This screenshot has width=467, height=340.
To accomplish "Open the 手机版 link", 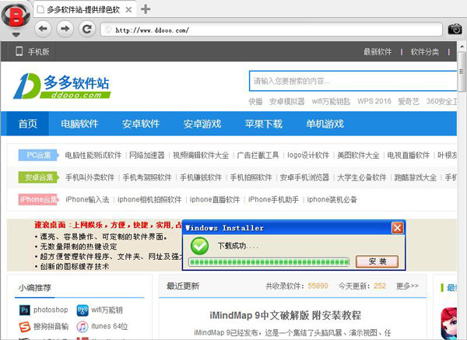I will [38, 52].
